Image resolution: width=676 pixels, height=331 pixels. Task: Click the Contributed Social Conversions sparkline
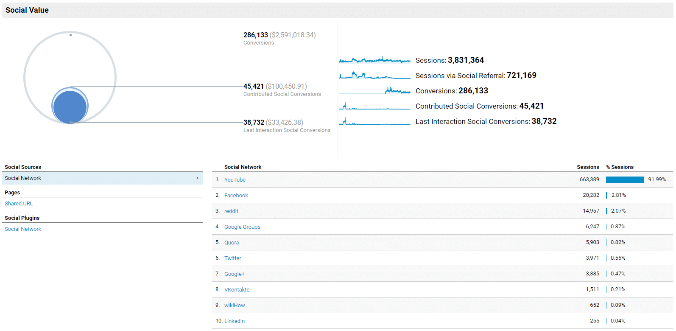tap(374, 106)
